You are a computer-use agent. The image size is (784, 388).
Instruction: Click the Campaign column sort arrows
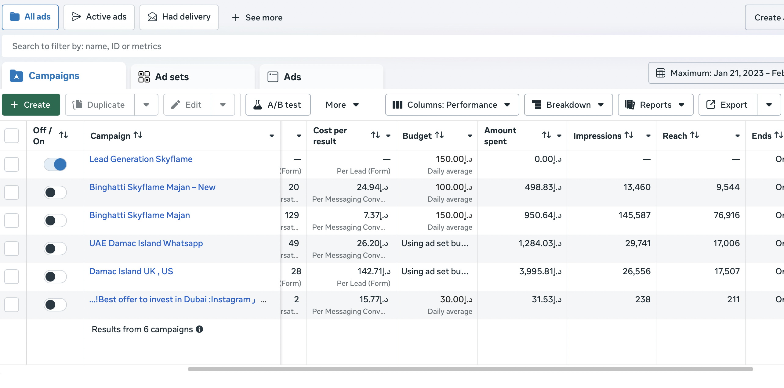coord(138,135)
